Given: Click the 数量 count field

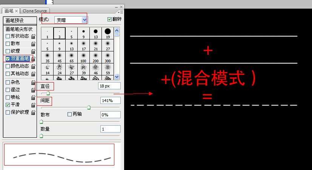Looking at the screenshot, I should 111,129.
